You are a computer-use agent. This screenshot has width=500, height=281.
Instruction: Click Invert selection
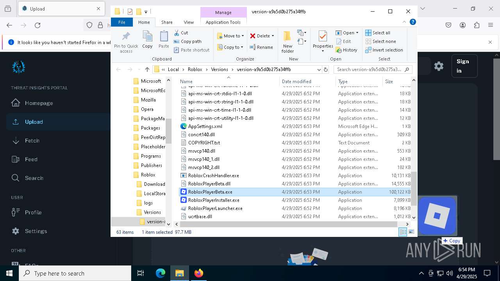384,50
